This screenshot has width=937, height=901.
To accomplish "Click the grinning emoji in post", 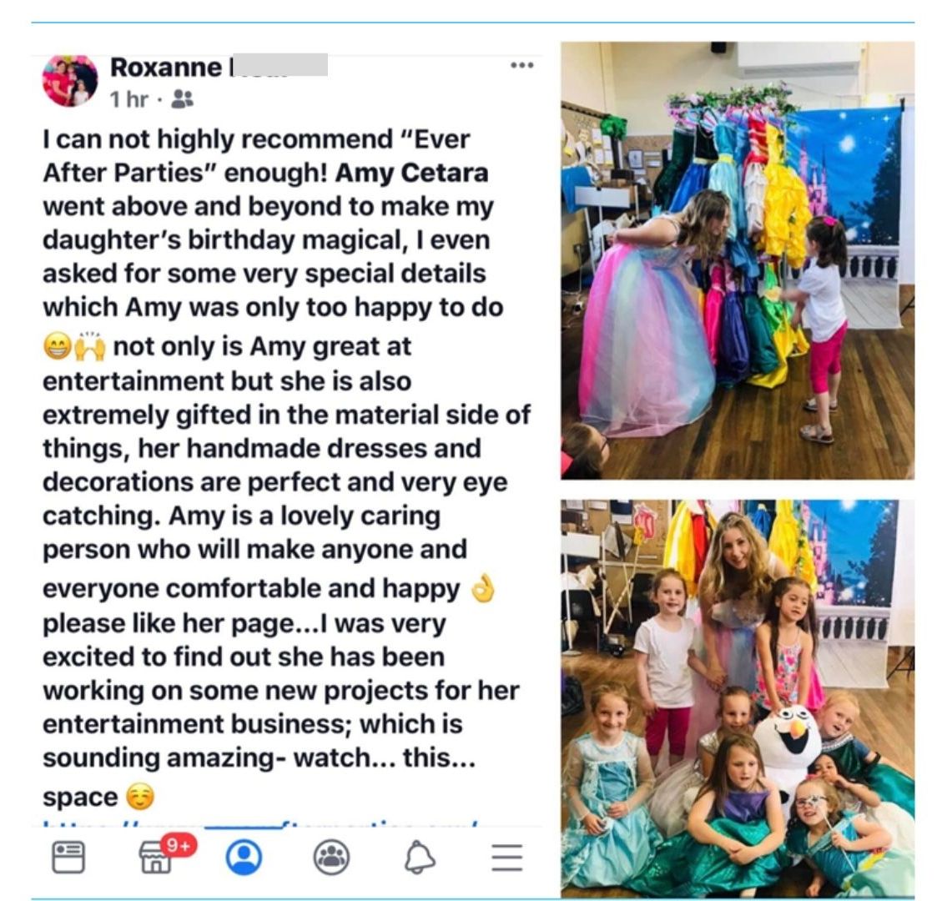I will click(x=58, y=346).
